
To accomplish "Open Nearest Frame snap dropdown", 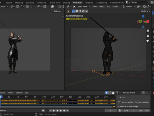I will point(131,93).
